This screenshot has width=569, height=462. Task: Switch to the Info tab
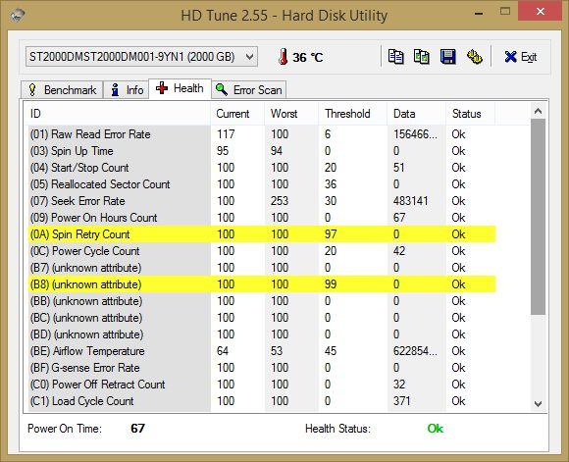(127, 89)
